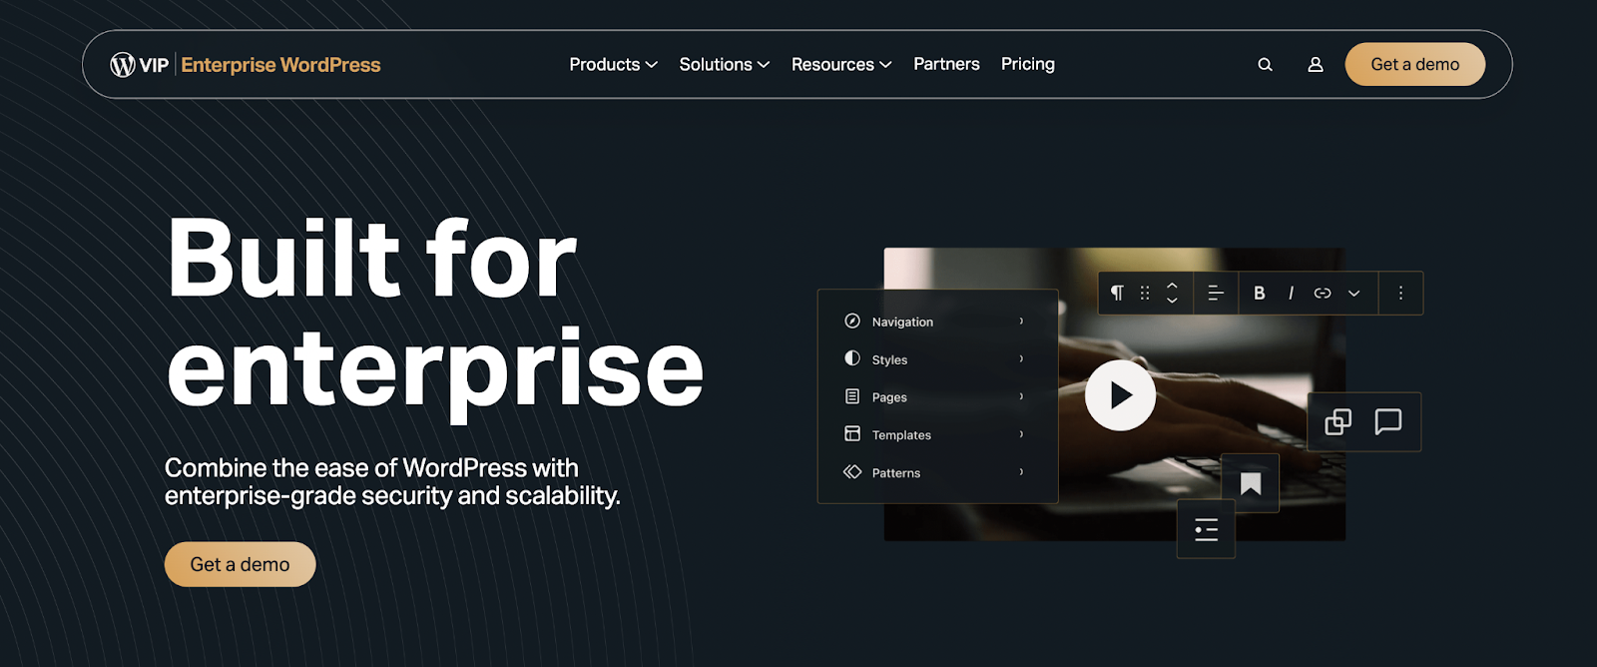Click the "Combine the ease of WordPress" subtitle
Viewport: 1597px width, 667px height.
(x=392, y=482)
